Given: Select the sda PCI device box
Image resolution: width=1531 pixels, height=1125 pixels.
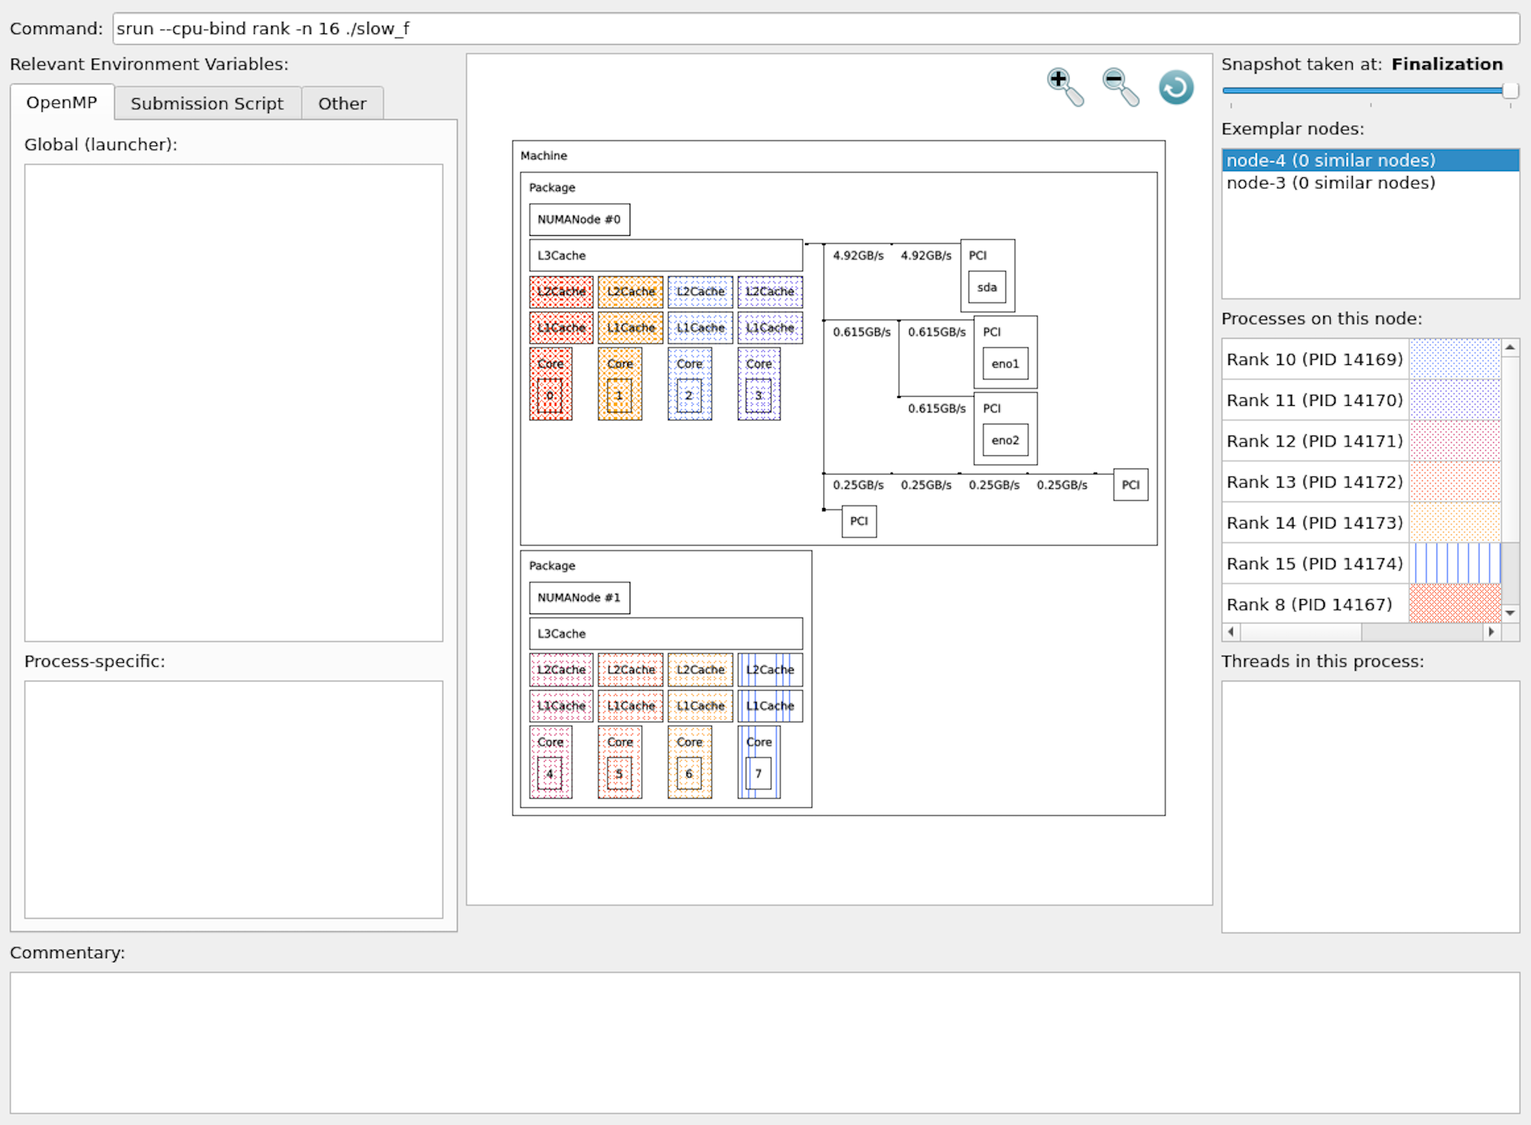Looking at the screenshot, I should 987,287.
